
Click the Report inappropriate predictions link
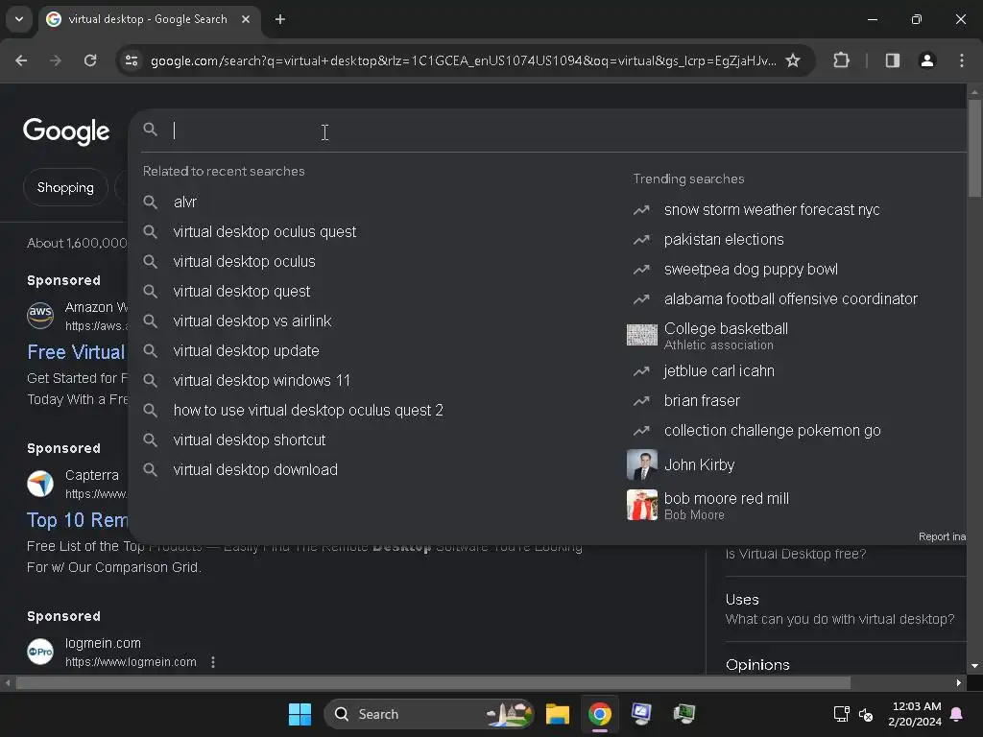click(943, 536)
